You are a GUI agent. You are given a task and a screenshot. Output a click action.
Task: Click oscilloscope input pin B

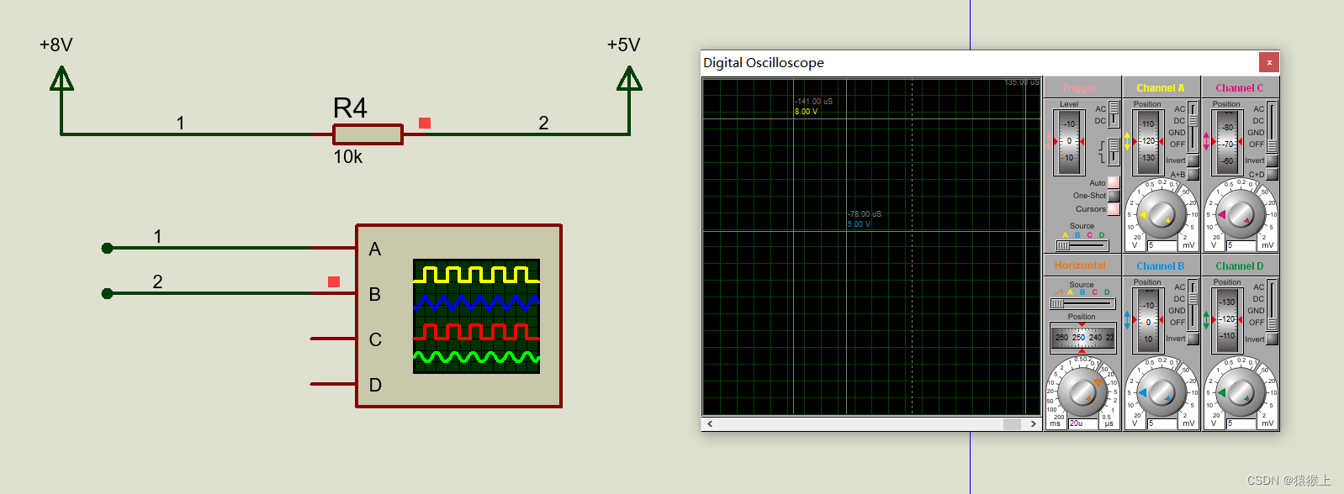[333, 293]
